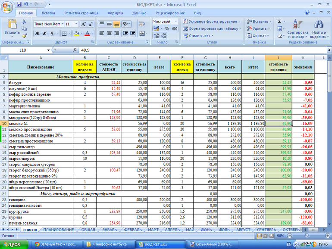Decrease indent in the cell

coord(125,33)
